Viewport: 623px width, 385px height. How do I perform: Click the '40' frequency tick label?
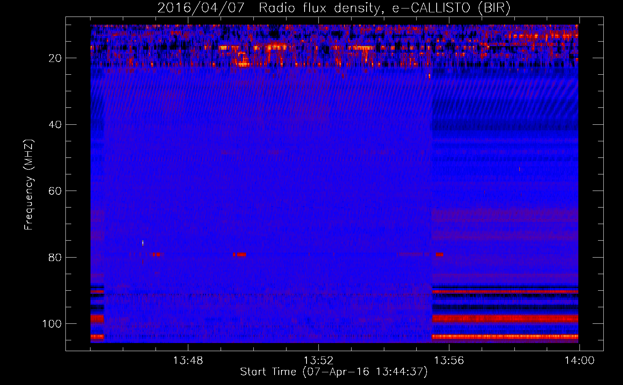tap(55, 125)
